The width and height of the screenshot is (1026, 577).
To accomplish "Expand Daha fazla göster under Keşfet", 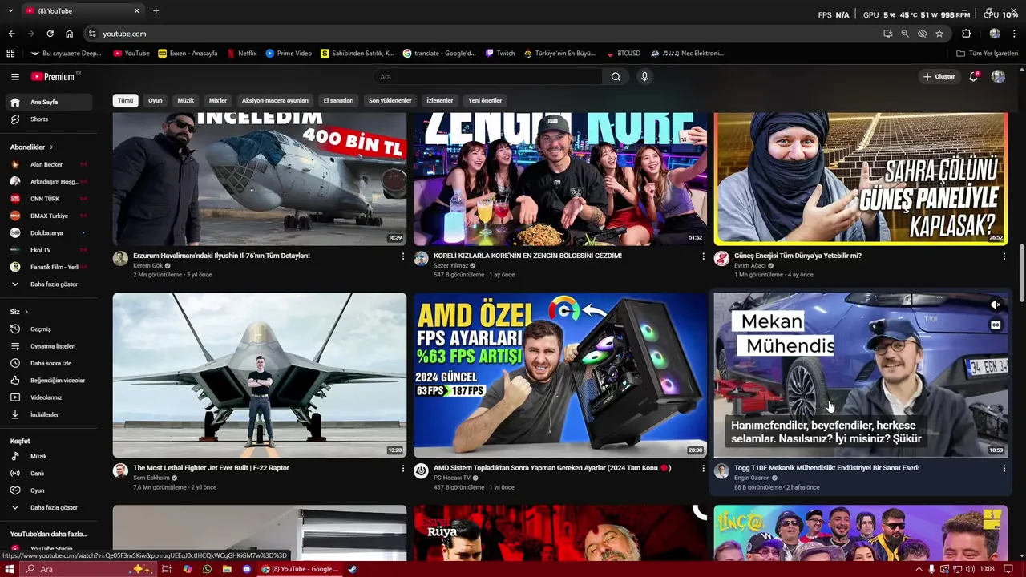I will 50,507.
